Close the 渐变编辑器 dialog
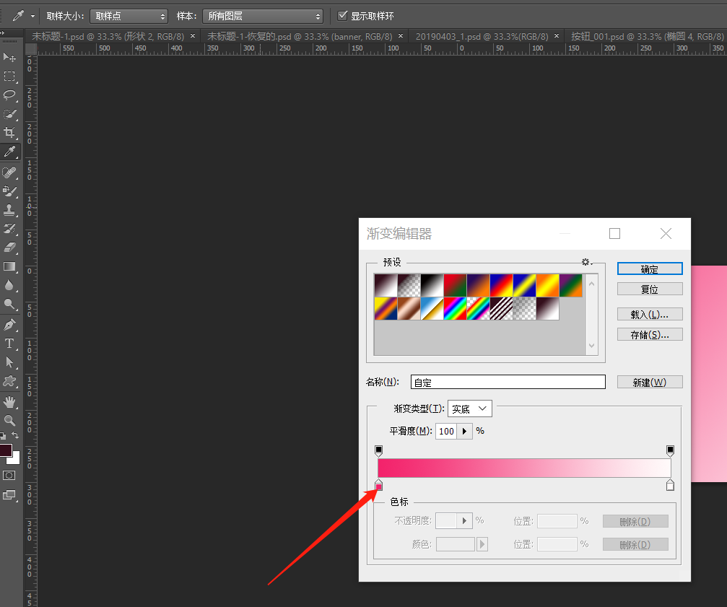The height and width of the screenshot is (607, 727). [x=666, y=234]
